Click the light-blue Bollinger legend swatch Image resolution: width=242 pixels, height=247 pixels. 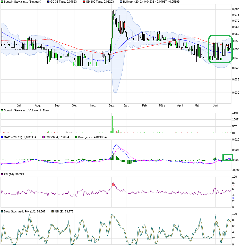pyautogui.click(x=121, y=2)
